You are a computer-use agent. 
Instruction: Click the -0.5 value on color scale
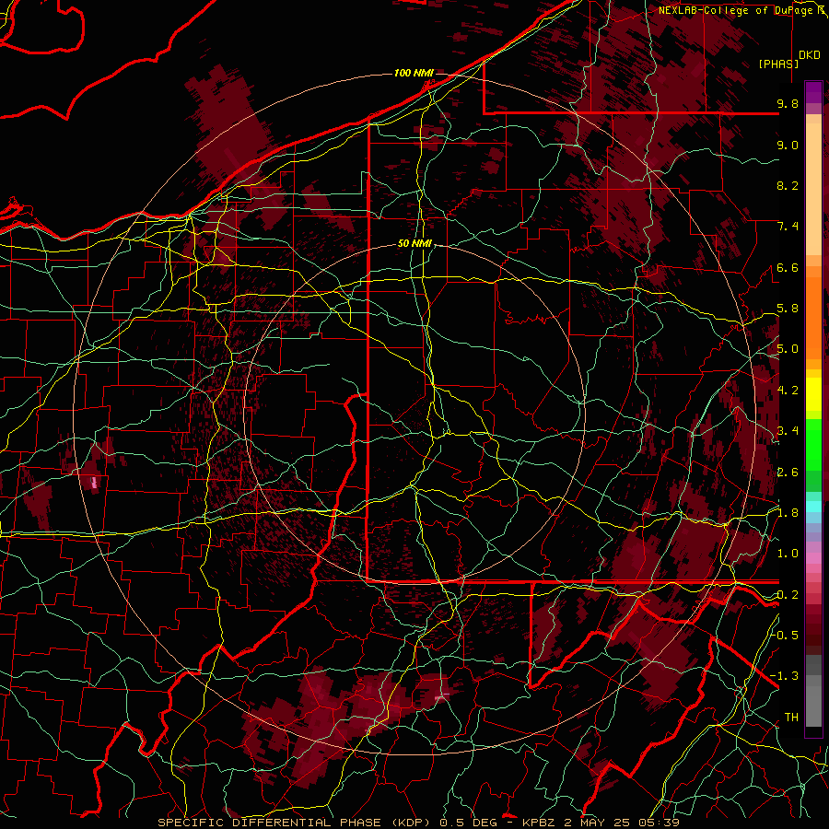point(784,636)
